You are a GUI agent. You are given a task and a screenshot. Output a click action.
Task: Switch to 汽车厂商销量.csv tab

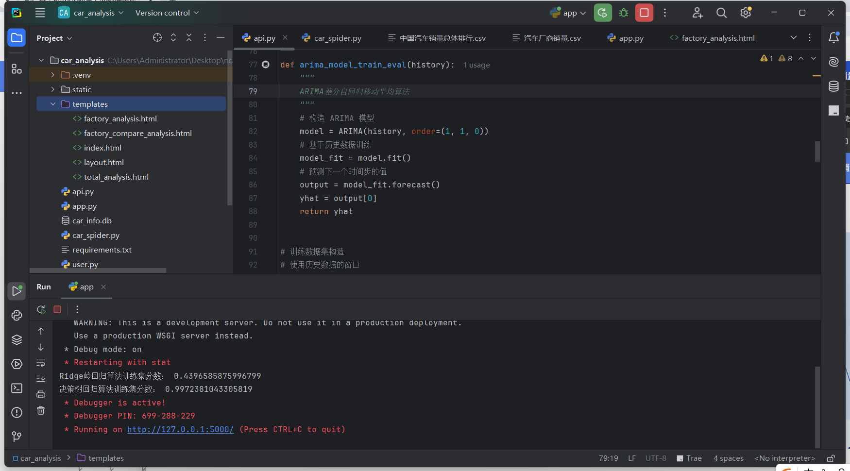[546, 38]
